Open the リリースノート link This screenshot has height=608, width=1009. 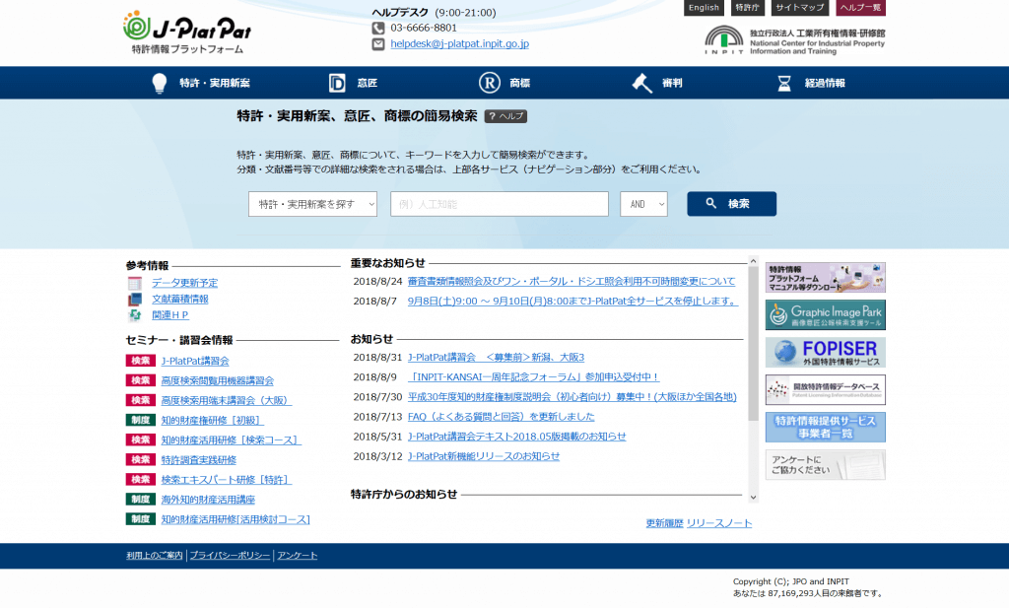[x=719, y=523]
